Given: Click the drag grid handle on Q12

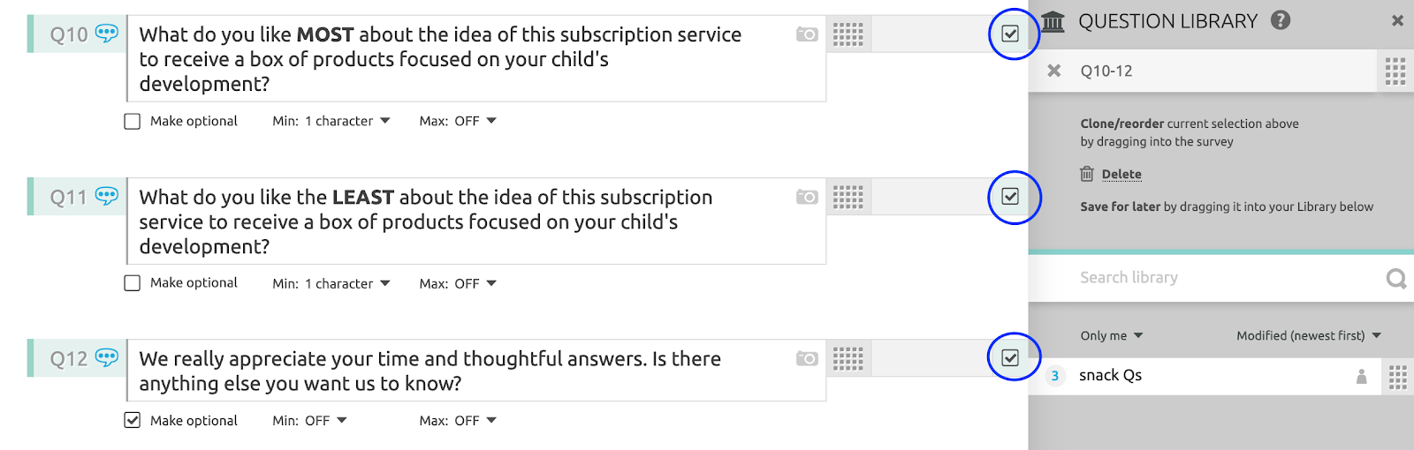Looking at the screenshot, I should [x=848, y=359].
